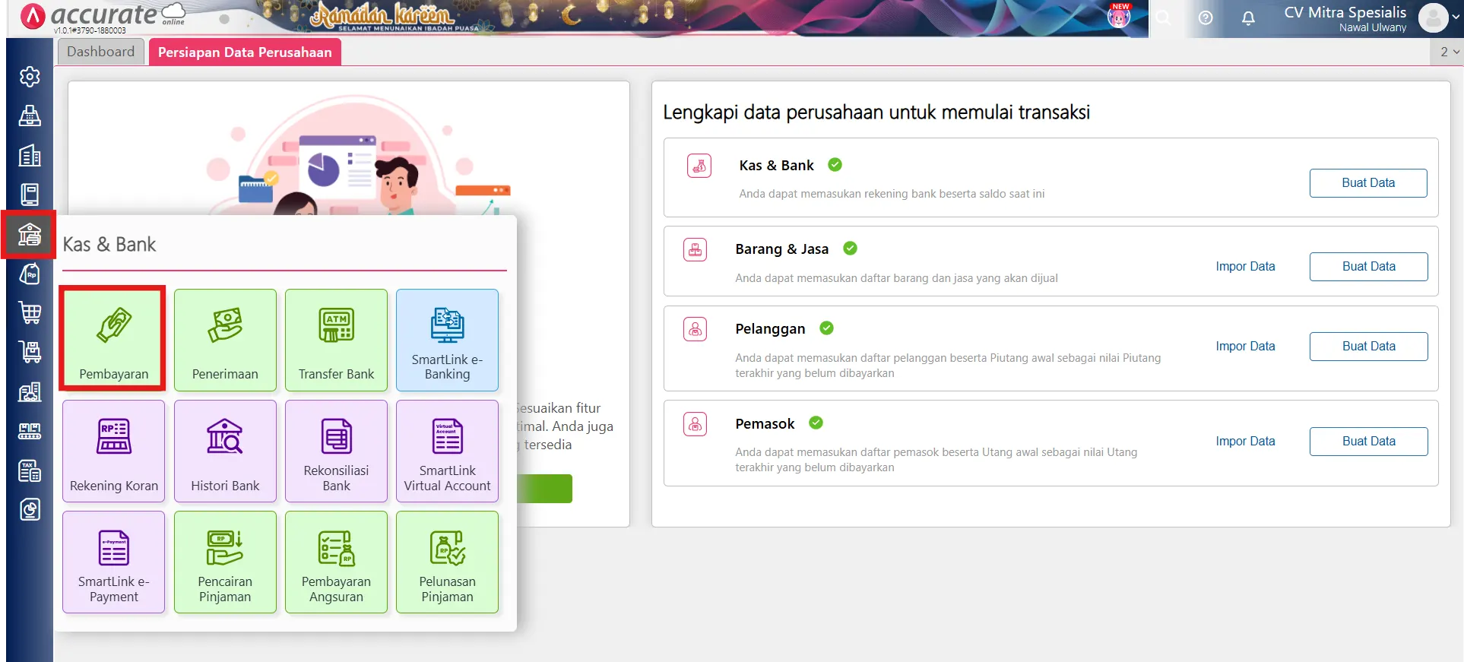Click the 'Barang & Jasa' row title
The height and width of the screenshot is (662, 1464).
pos(781,249)
